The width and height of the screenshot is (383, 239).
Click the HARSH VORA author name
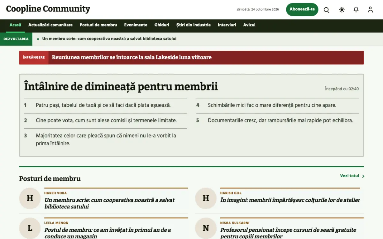pyautogui.click(x=56, y=193)
